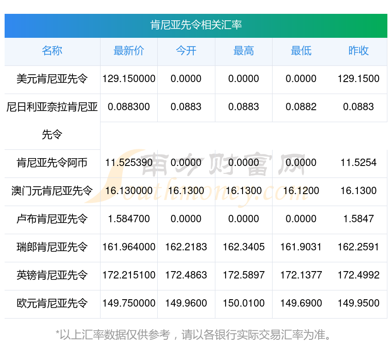Click the 澳门元肯尼亚先令 row label
Viewport: 392px width, 349px height.
click(x=52, y=191)
